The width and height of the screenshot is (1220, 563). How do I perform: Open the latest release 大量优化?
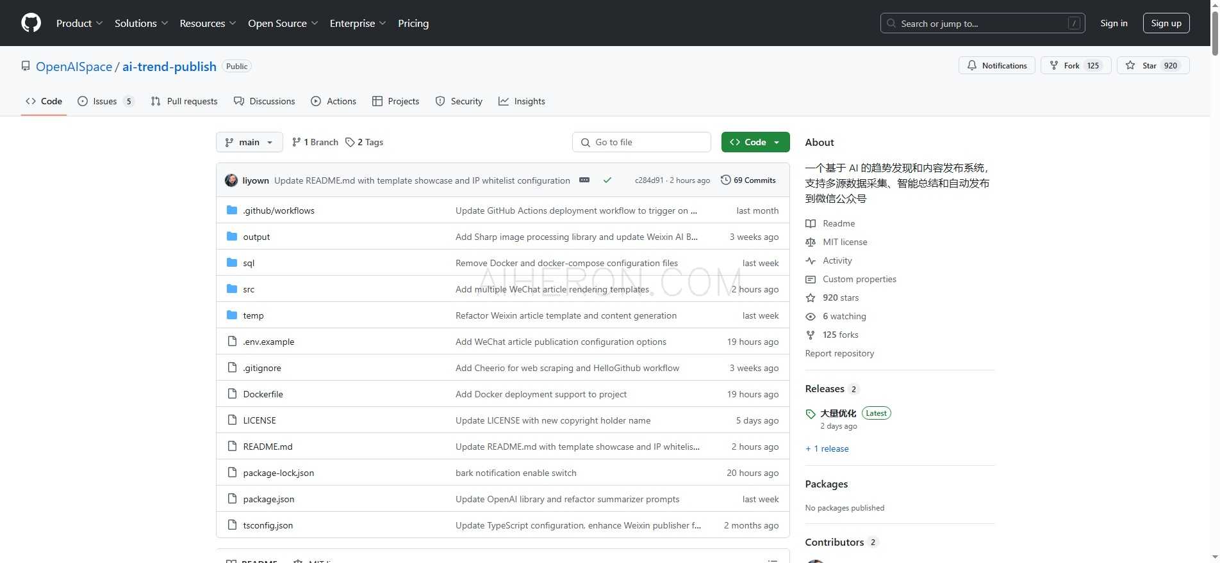pyautogui.click(x=838, y=413)
